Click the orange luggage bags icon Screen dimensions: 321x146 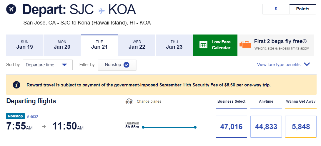tap(245, 45)
